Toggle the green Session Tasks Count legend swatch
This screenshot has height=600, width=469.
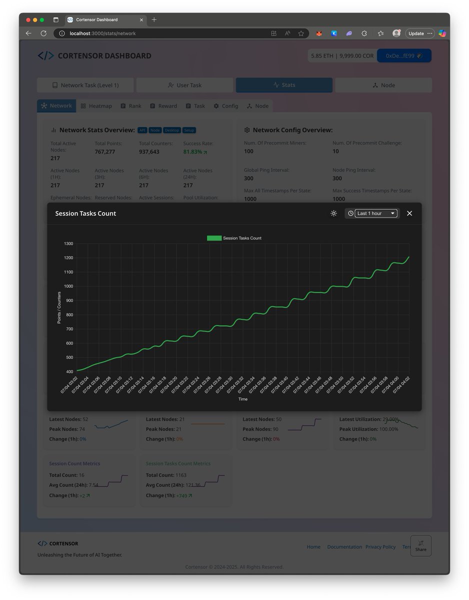click(x=214, y=238)
